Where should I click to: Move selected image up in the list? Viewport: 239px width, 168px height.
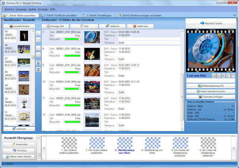[38, 63]
